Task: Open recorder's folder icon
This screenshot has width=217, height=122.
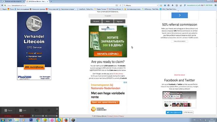Action: coord(36,110)
